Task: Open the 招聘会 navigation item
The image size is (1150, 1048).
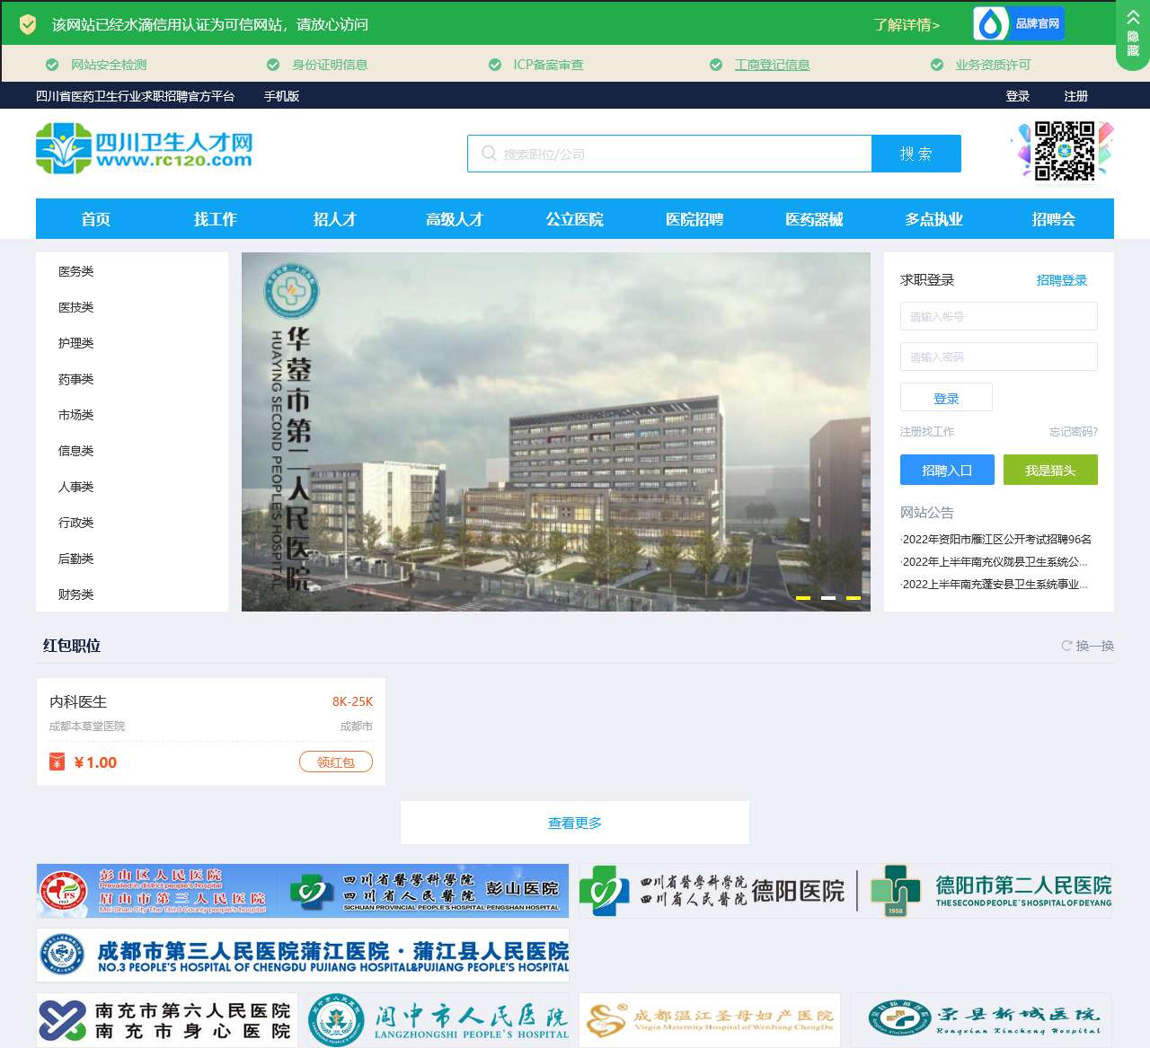Action: pos(1054,219)
